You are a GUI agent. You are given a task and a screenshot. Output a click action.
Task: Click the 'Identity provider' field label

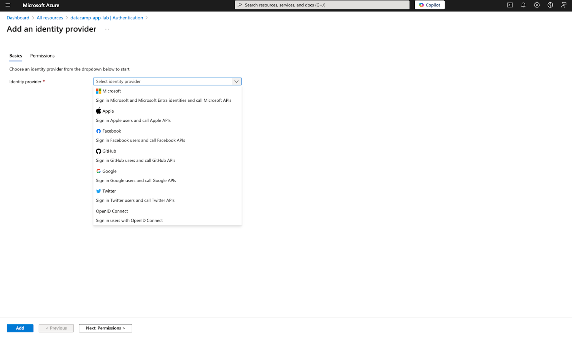(x=25, y=82)
